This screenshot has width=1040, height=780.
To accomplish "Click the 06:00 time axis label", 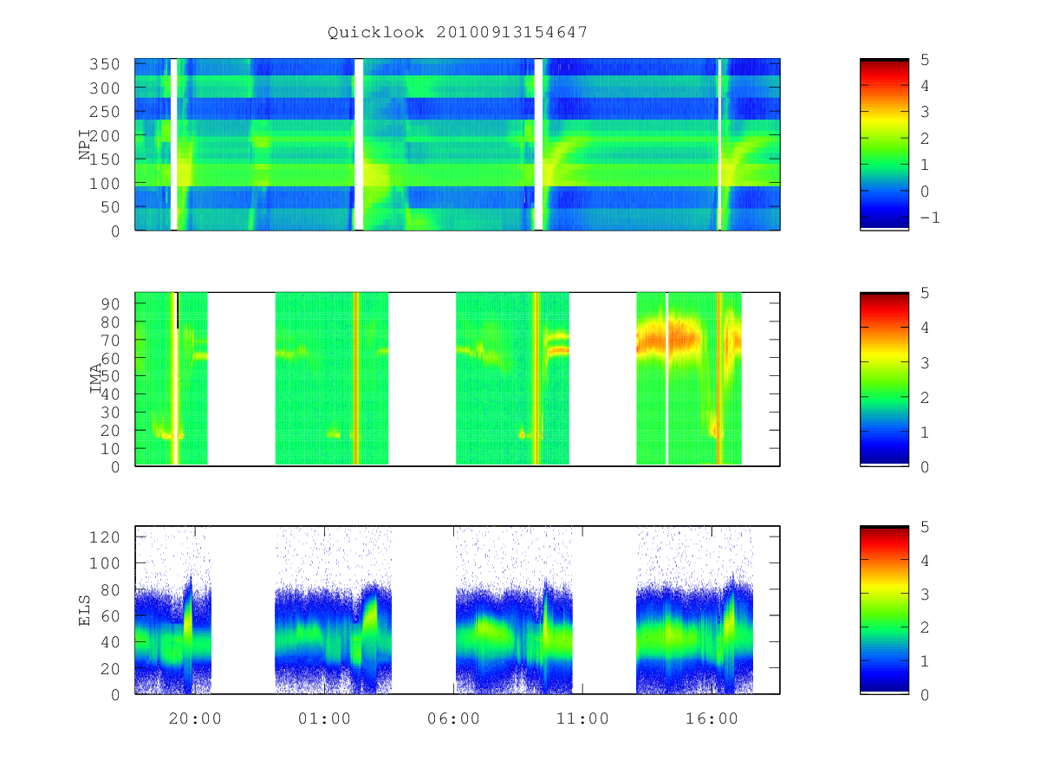I will (453, 718).
